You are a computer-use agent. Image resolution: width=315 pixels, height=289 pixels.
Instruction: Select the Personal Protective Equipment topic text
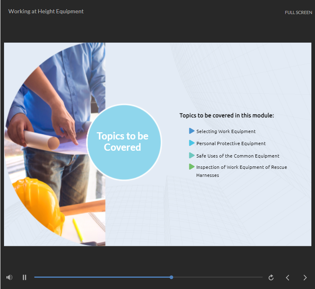pyautogui.click(x=231, y=143)
